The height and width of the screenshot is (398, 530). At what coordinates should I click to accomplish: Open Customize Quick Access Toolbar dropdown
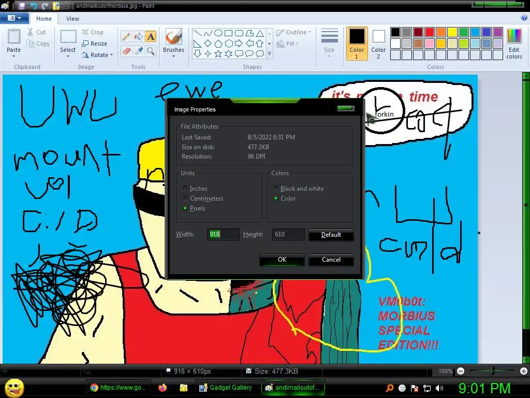[x=66, y=6]
